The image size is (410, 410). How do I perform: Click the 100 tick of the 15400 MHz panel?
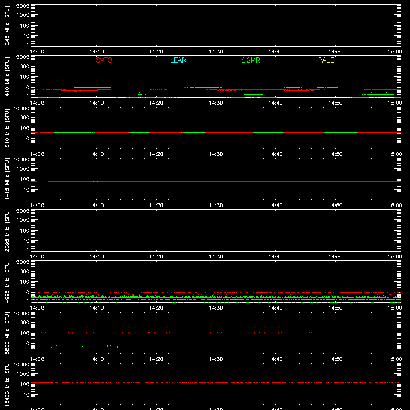25,384
